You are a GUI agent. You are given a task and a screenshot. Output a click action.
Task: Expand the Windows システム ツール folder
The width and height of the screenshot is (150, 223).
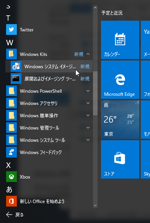pyautogui.click(x=88, y=140)
